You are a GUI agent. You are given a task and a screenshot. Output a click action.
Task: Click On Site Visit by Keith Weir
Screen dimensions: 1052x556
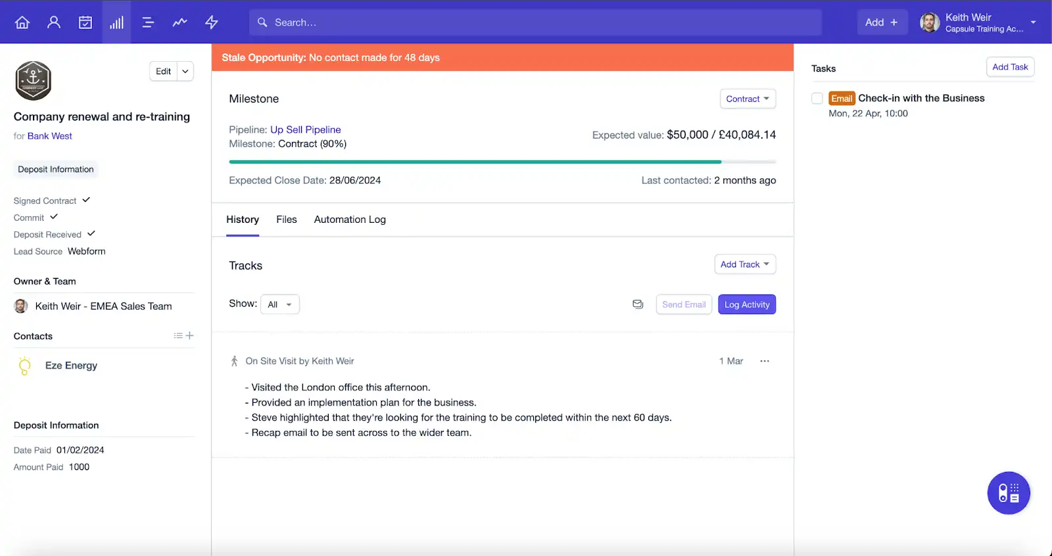[300, 361]
